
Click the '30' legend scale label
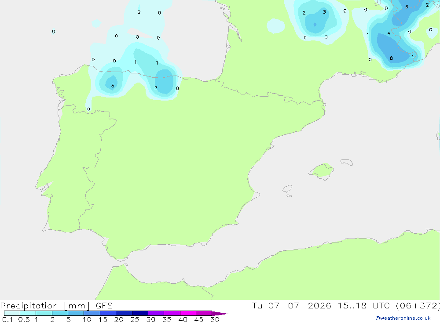point(150,319)
